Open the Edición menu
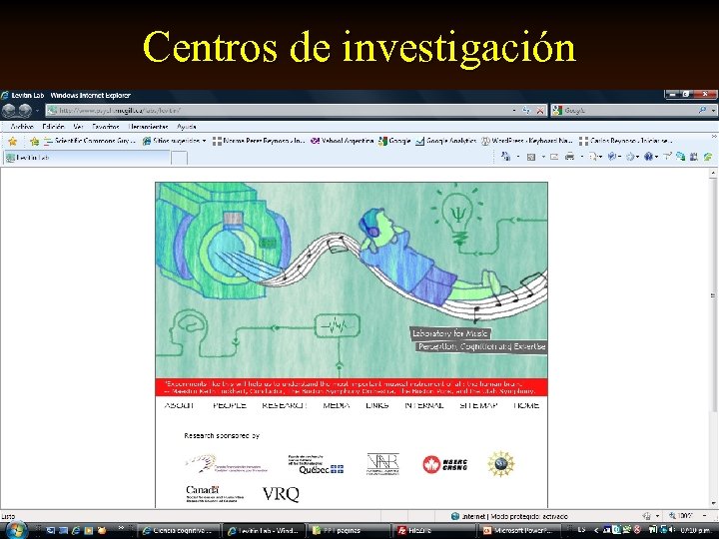 click(x=53, y=127)
